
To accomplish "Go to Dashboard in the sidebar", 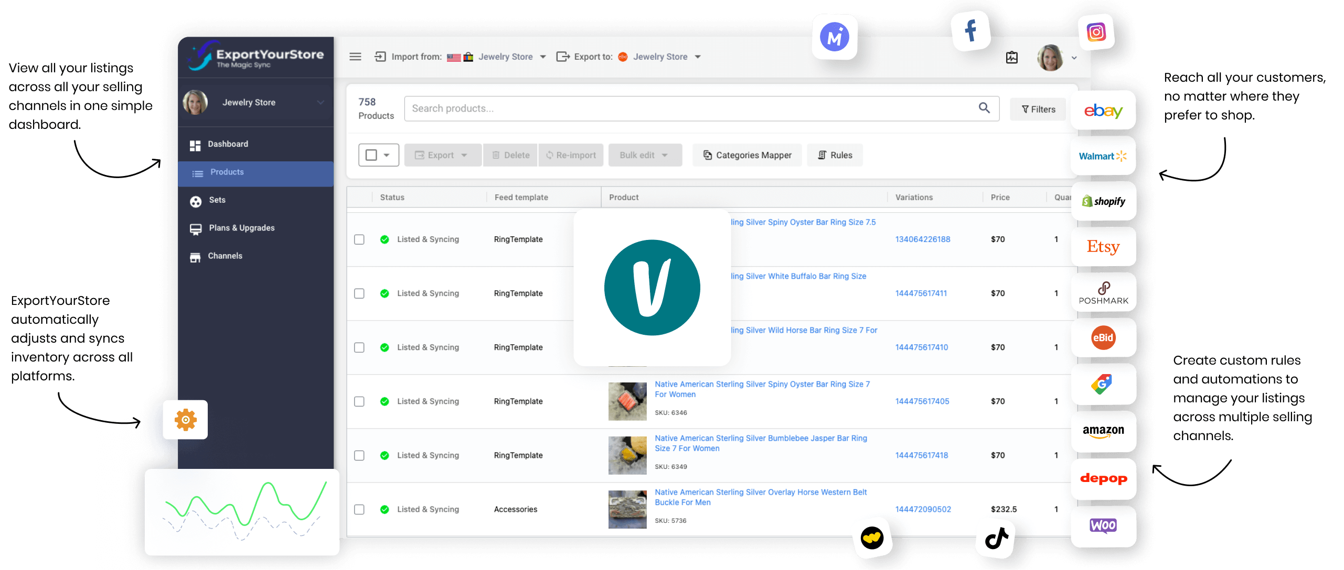I will coord(228,144).
